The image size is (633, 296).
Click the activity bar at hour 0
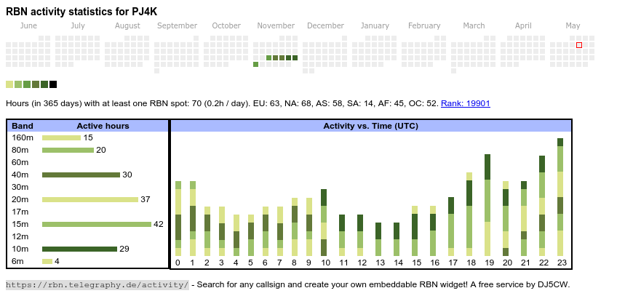click(178, 218)
